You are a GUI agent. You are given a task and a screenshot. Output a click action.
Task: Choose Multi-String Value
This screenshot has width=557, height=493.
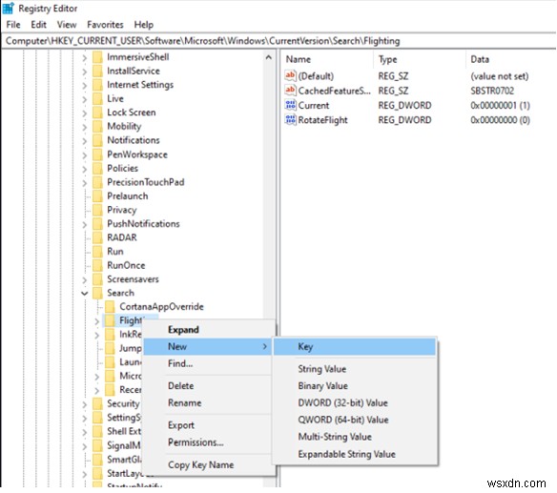click(355, 437)
